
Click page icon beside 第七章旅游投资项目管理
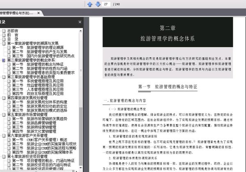(4, 156)
